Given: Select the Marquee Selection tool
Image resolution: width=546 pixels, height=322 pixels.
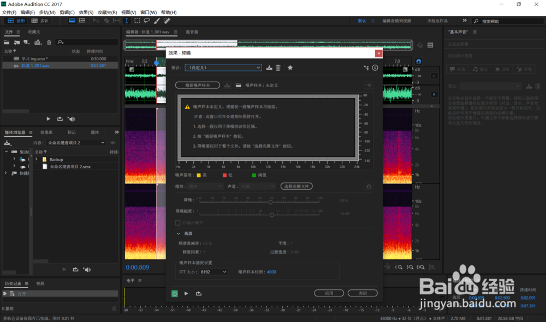Looking at the screenshot, I should 137,21.
